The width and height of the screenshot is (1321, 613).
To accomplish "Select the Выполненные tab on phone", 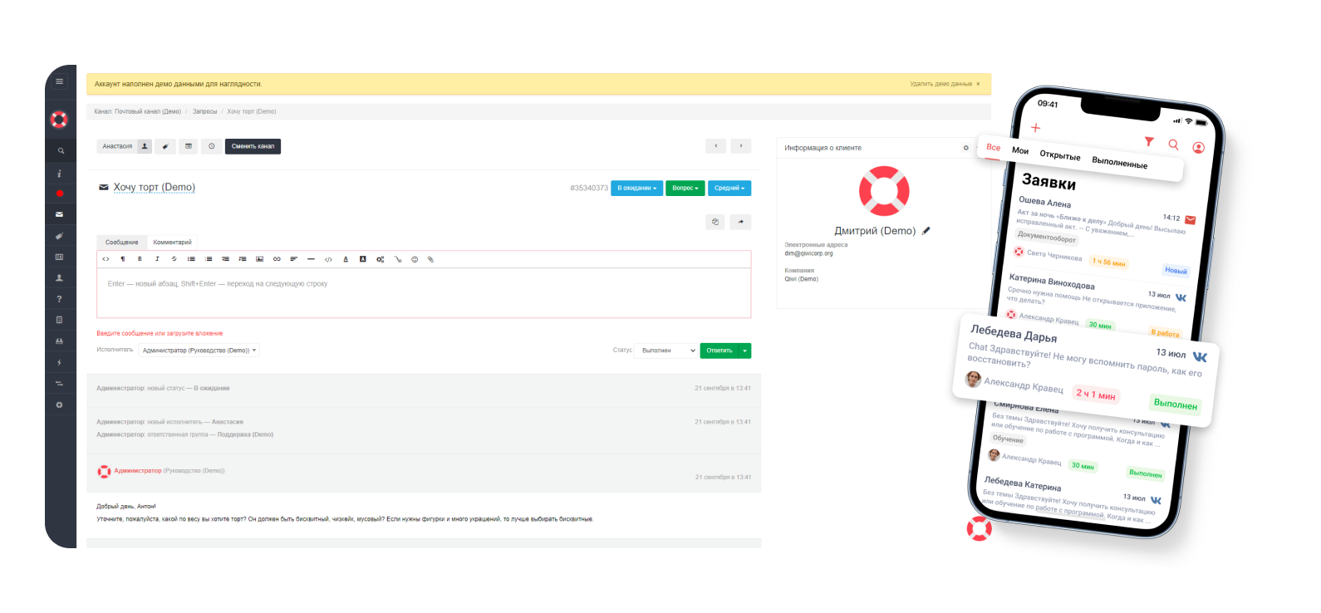I will (x=1120, y=163).
